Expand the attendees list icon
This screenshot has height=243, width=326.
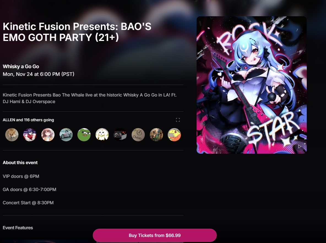[x=178, y=120]
